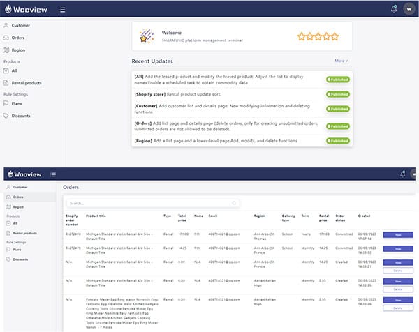The image size is (419, 332).
Task: View the Pancake Maker Egg Ring order
Action: [398, 300]
